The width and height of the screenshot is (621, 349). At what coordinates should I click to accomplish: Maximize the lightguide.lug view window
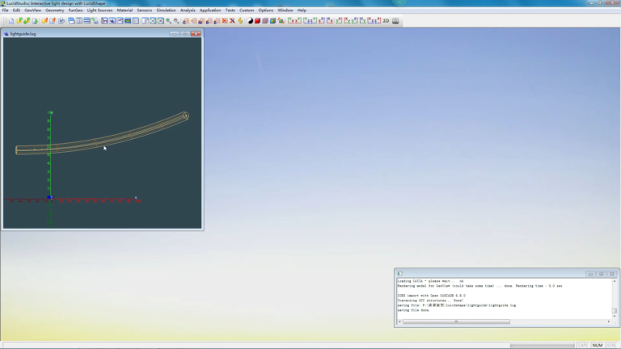pos(184,34)
